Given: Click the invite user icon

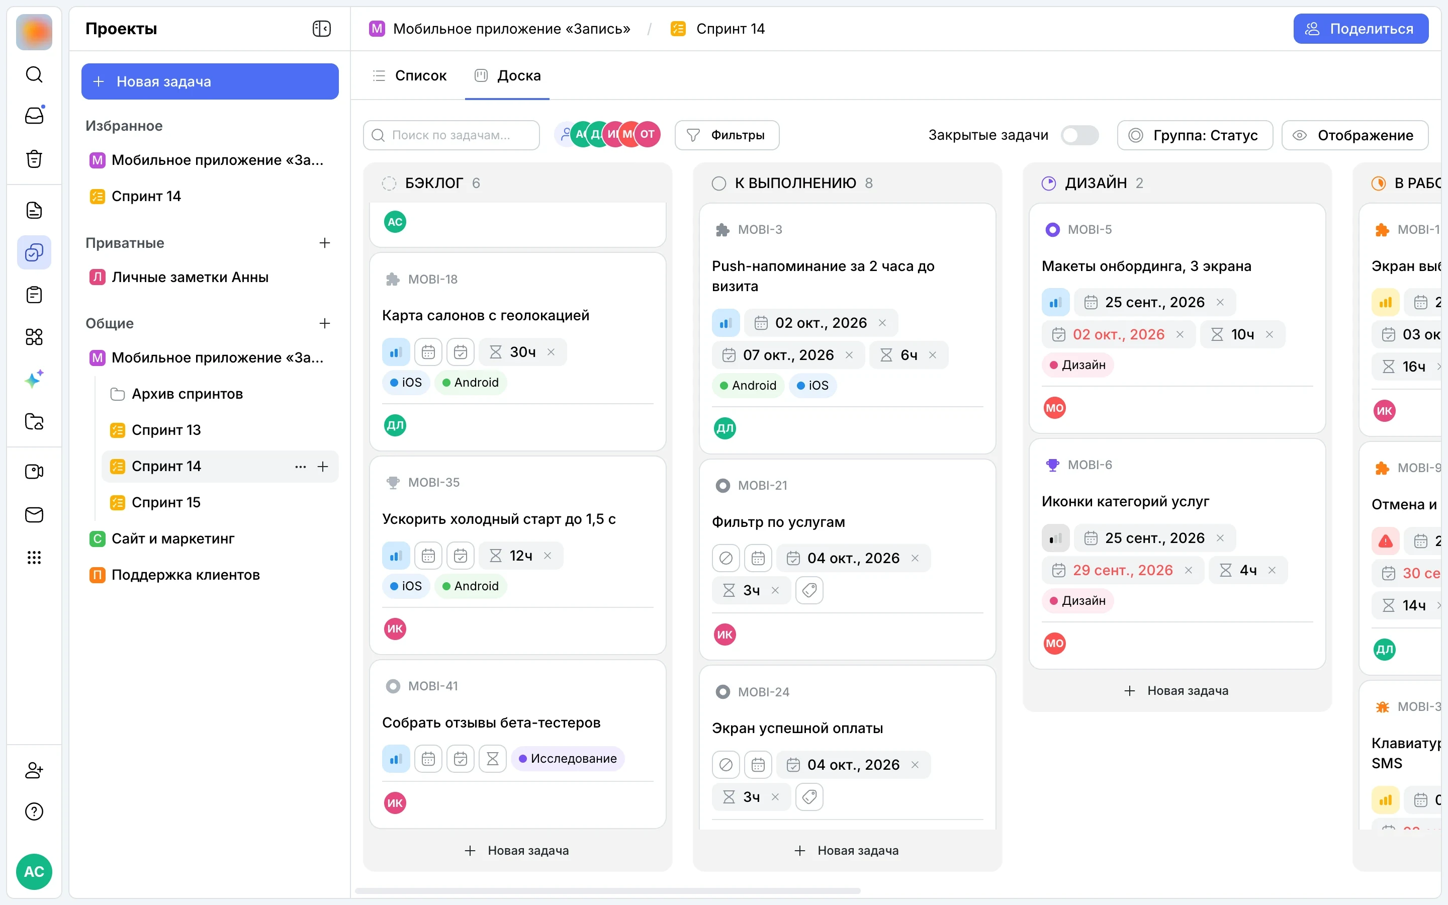Looking at the screenshot, I should (x=34, y=770).
